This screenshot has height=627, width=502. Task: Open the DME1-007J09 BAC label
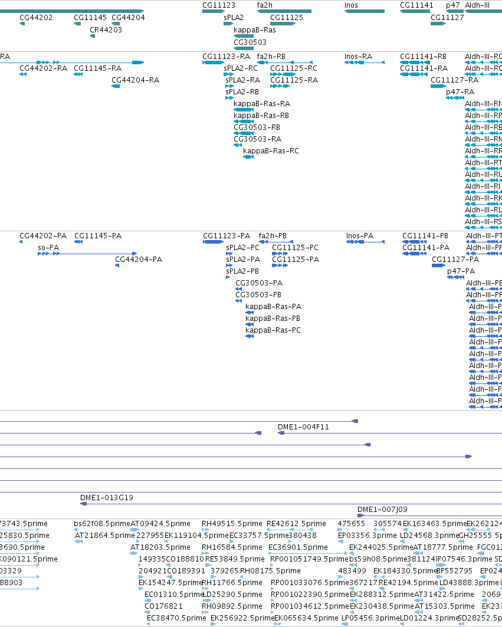(x=382, y=510)
